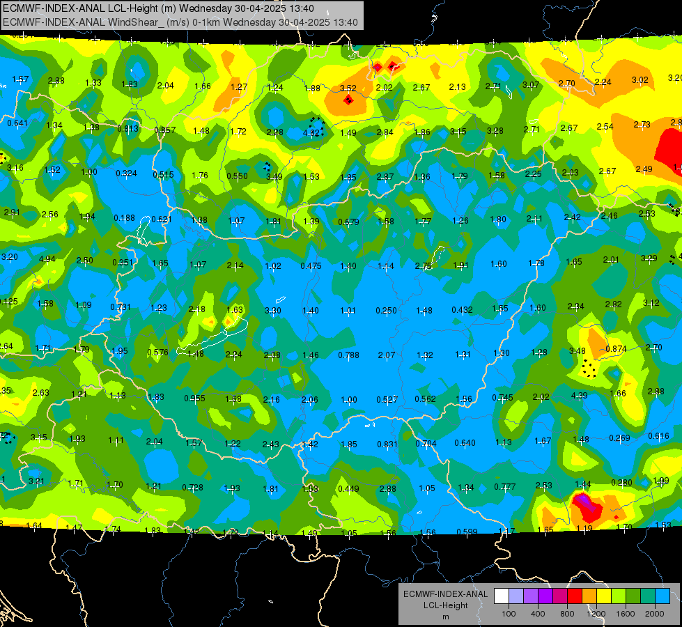Click the wind shear value 0.269
This screenshot has width=682, height=627.
click(x=619, y=438)
